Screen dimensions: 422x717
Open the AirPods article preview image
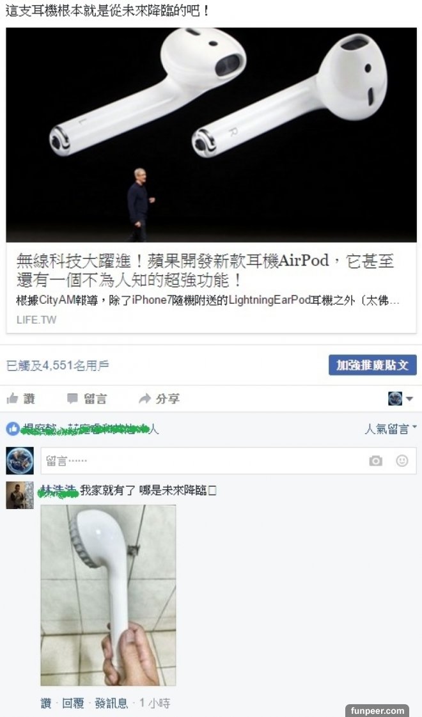[211, 135]
